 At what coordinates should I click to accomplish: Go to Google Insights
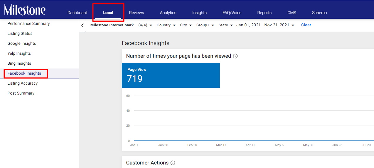pos(22,43)
